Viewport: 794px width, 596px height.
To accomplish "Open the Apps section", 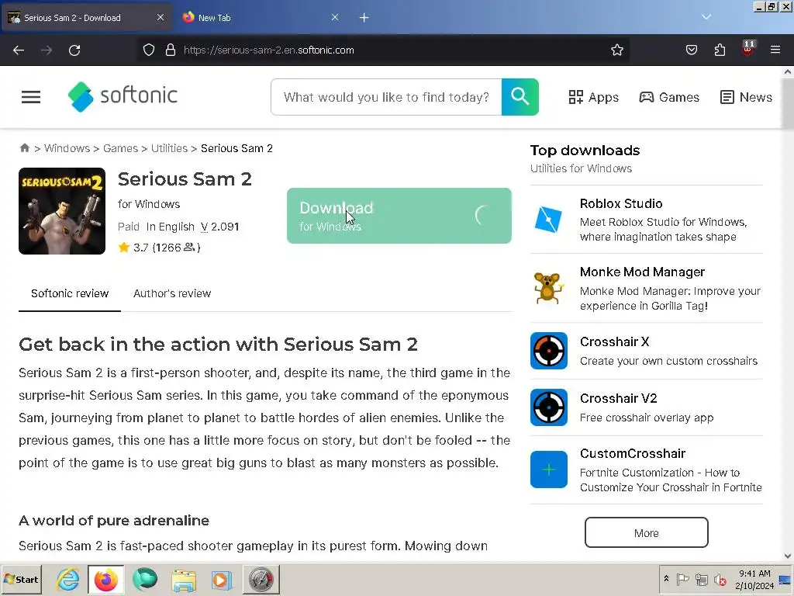I will pos(593,97).
